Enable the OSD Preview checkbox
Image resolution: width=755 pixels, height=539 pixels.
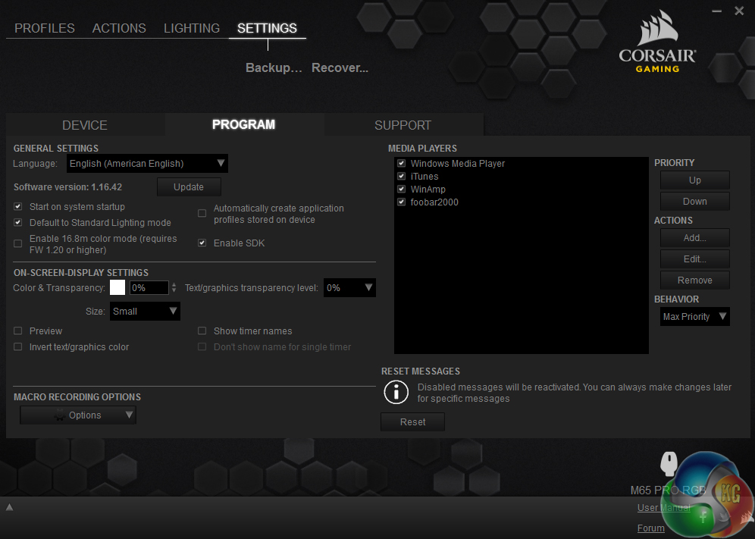click(x=18, y=331)
